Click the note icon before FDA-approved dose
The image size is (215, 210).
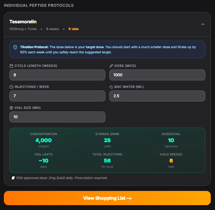[13, 178]
